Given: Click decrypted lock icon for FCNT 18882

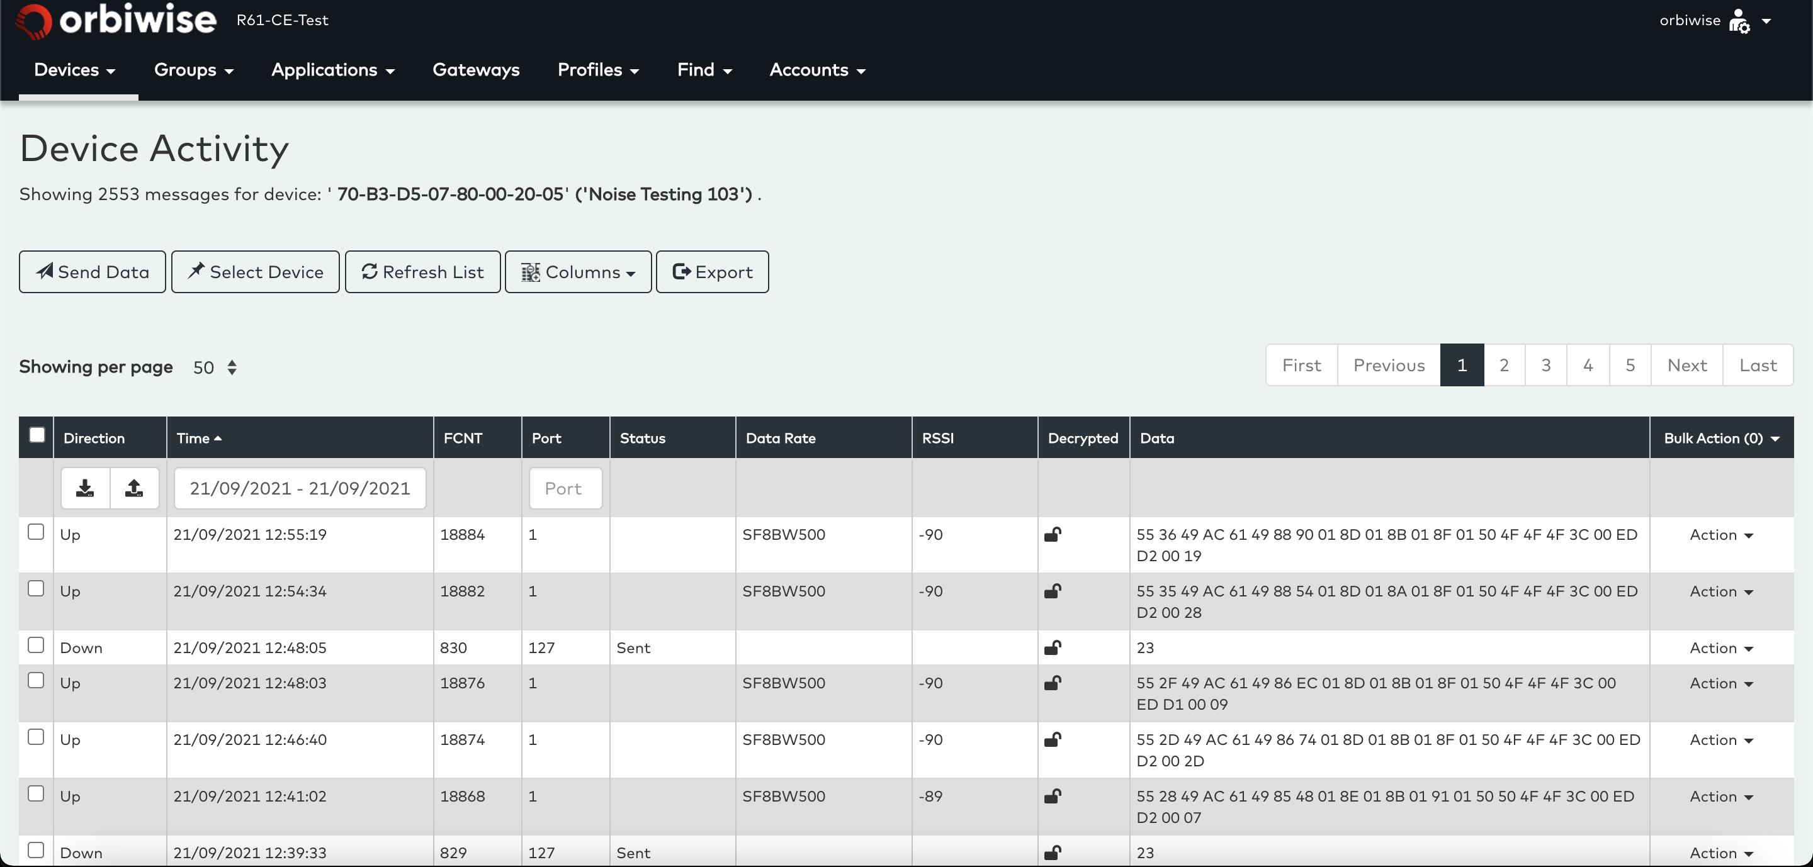Looking at the screenshot, I should click(x=1053, y=591).
